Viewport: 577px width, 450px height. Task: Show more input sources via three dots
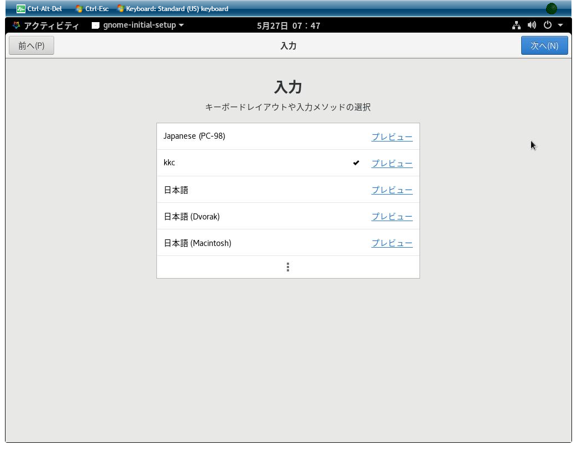(288, 267)
